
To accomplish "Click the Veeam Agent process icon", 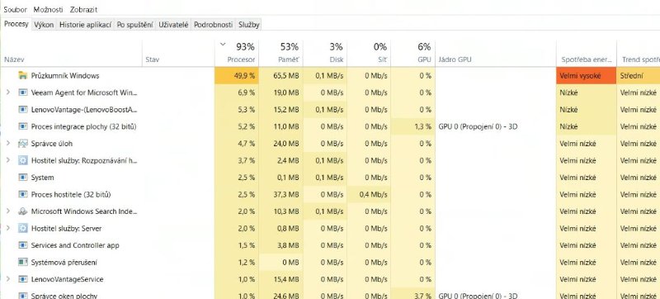I will tap(23, 93).
